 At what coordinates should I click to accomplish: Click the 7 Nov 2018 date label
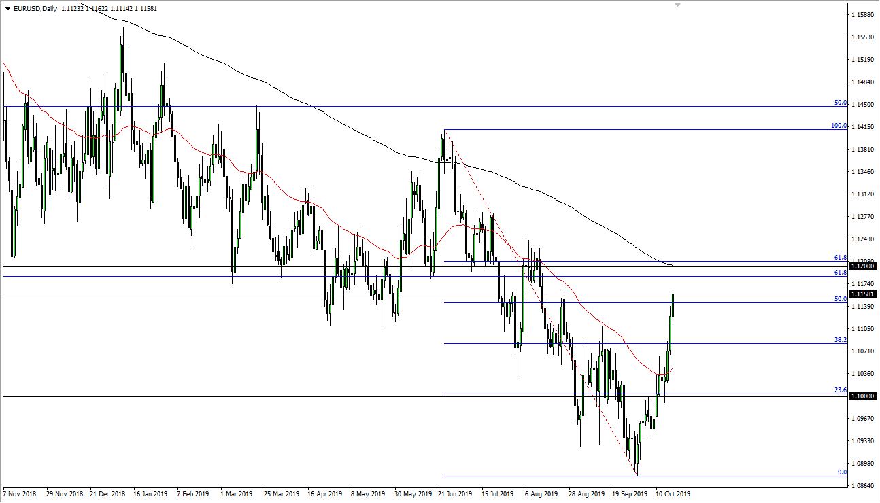click(18, 495)
